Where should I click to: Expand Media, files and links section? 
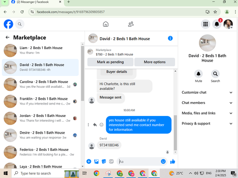[207, 113]
